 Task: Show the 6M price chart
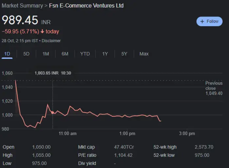coord(65,54)
